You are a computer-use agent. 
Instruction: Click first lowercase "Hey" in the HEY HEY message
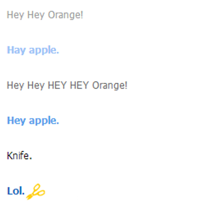[x=15, y=86]
